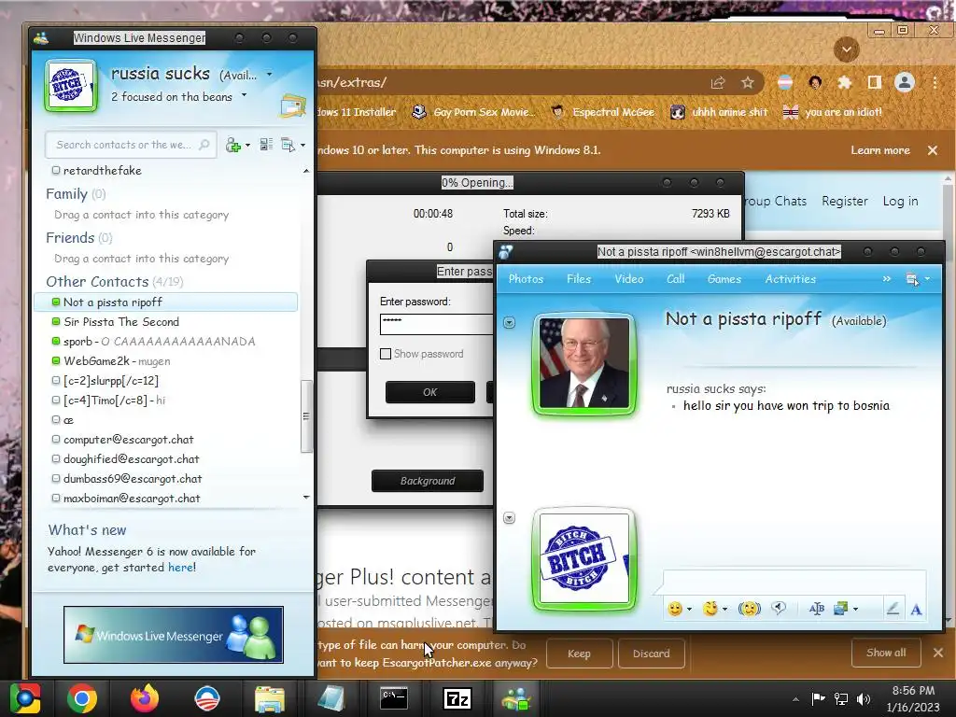Open the personal message dropdown arrow
Viewport: 956px width, 717px height.
coord(244,95)
